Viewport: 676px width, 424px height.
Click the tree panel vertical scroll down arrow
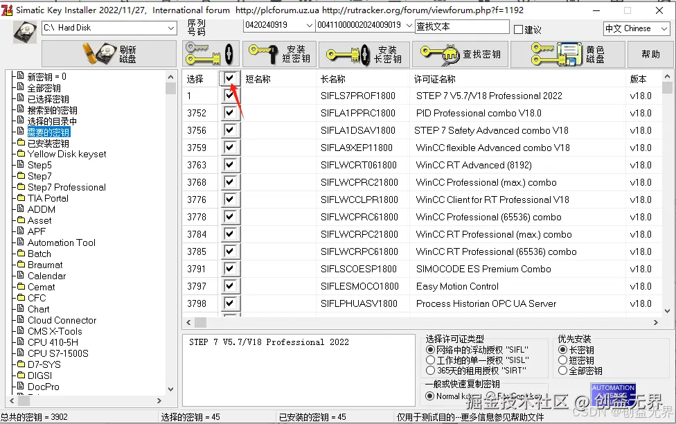170,389
